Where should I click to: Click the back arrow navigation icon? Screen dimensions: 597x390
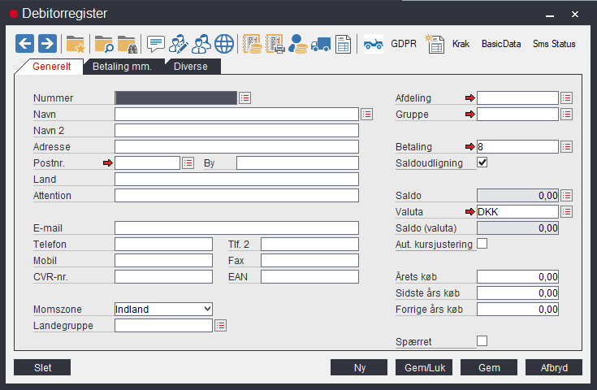pyautogui.click(x=24, y=44)
